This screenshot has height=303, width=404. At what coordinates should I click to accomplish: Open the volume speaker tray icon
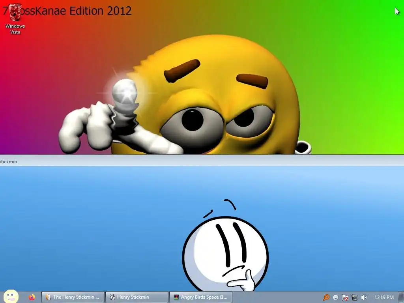pos(364,297)
